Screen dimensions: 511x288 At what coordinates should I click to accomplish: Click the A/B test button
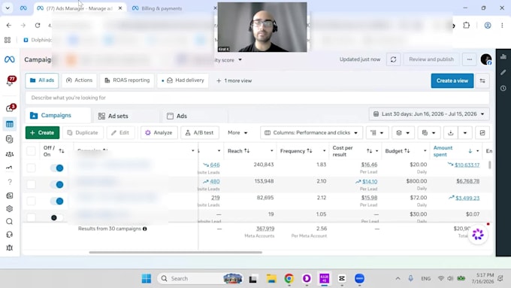199,133
